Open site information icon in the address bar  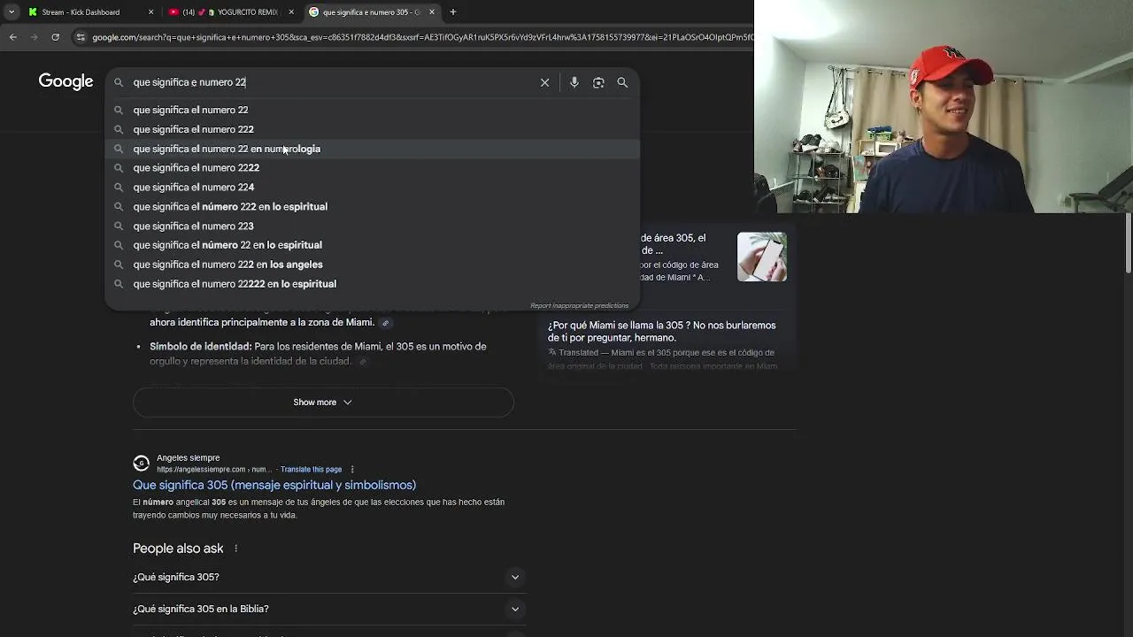[81, 37]
